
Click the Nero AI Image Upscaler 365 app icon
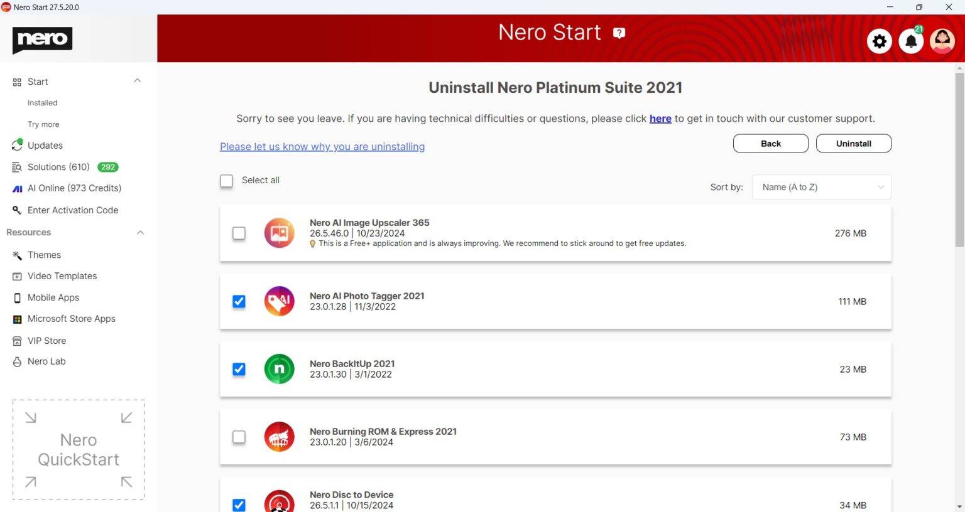(x=279, y=233)
